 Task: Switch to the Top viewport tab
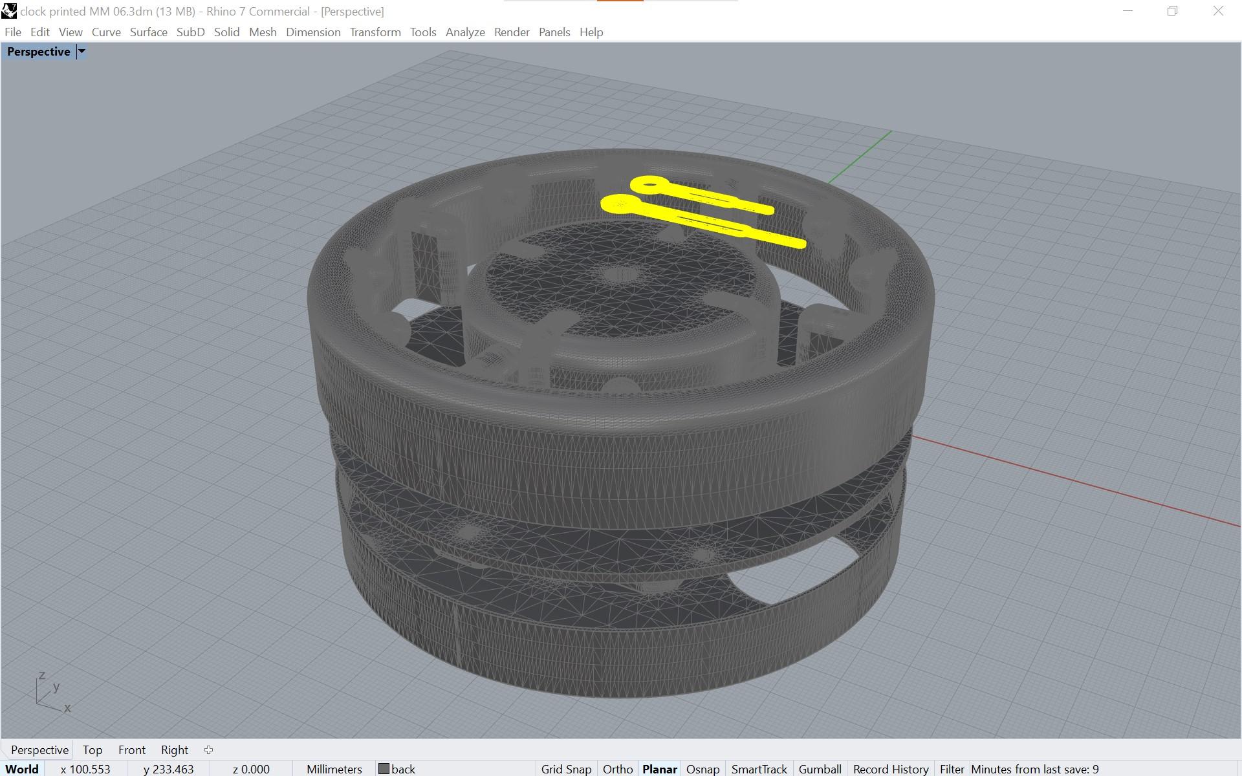point(93,749)
